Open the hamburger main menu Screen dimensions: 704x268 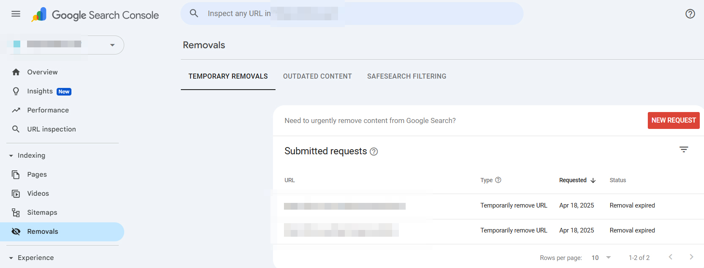point(16,14)
